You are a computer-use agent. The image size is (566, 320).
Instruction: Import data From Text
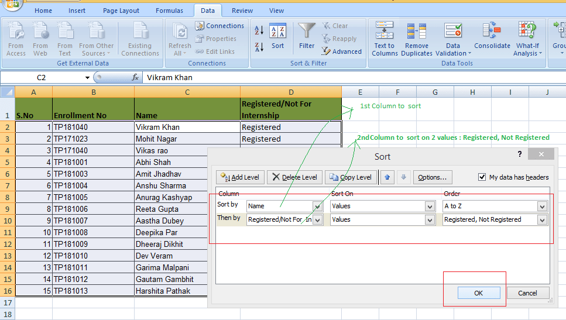[x=64, y=39]
